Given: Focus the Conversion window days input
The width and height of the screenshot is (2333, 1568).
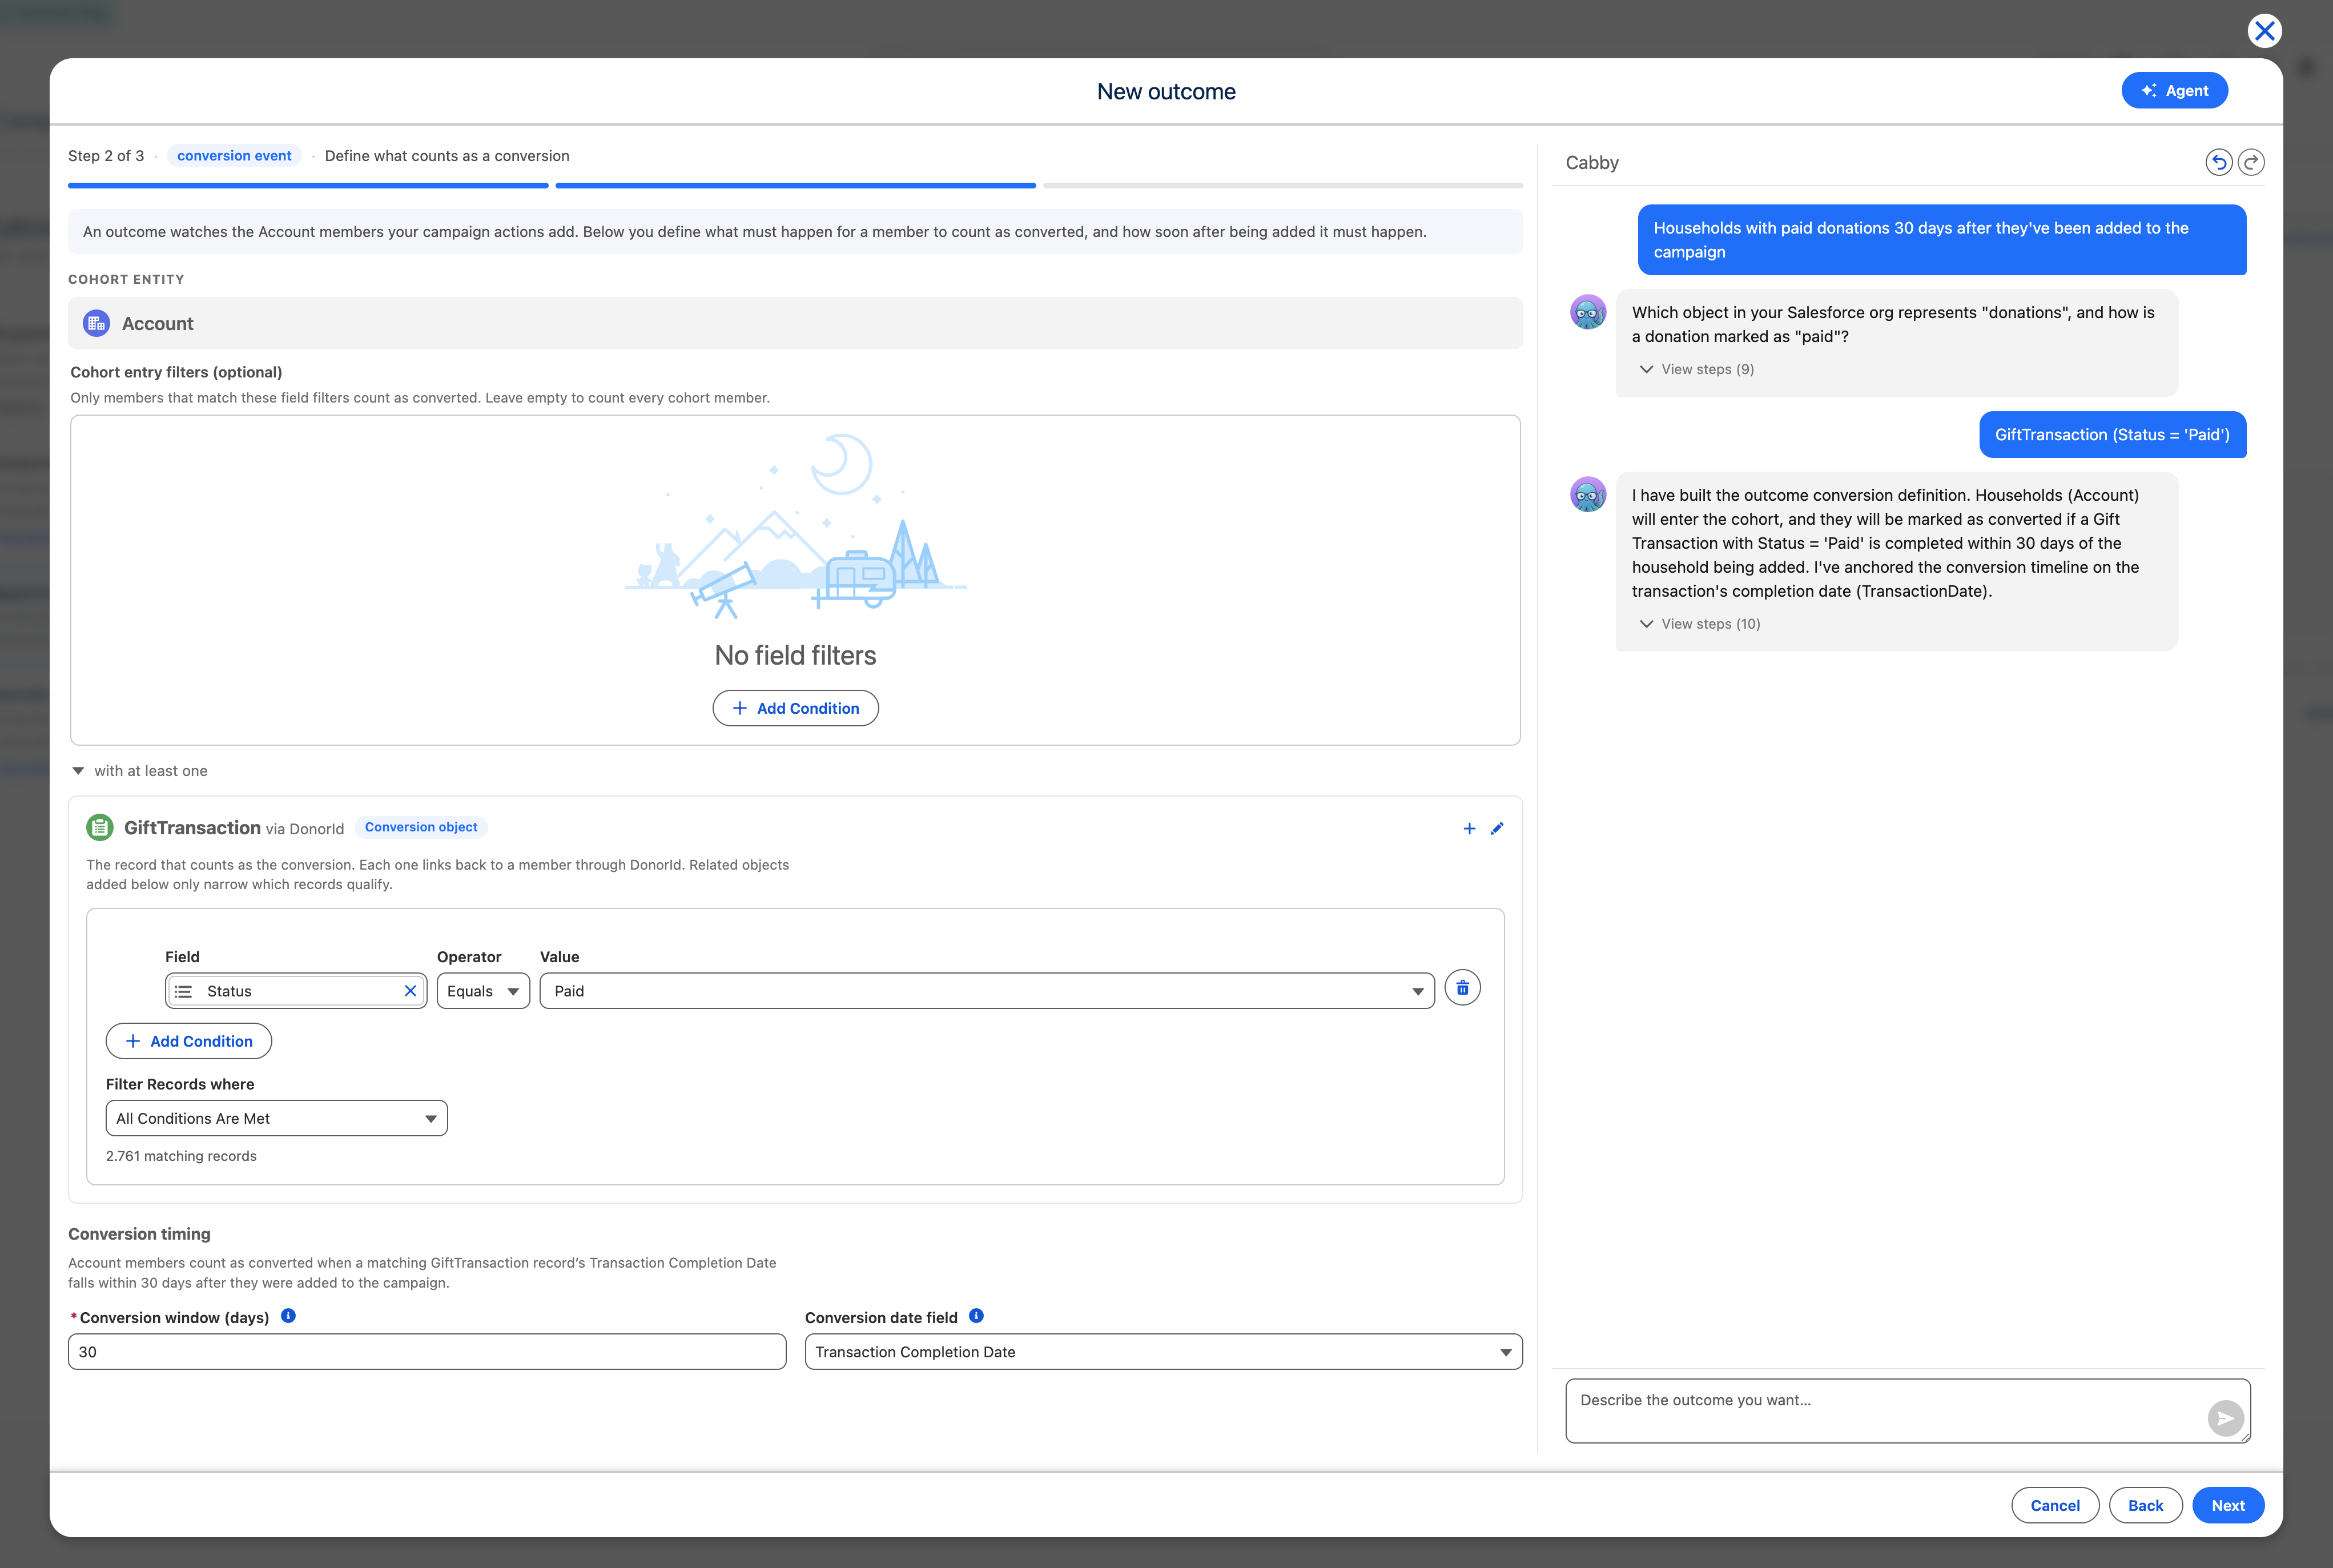Looking at the screenshot, I should 427,1352.
